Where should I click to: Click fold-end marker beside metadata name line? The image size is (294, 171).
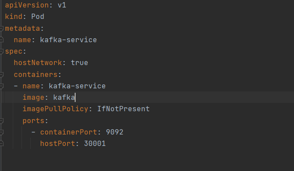point(1,40)
